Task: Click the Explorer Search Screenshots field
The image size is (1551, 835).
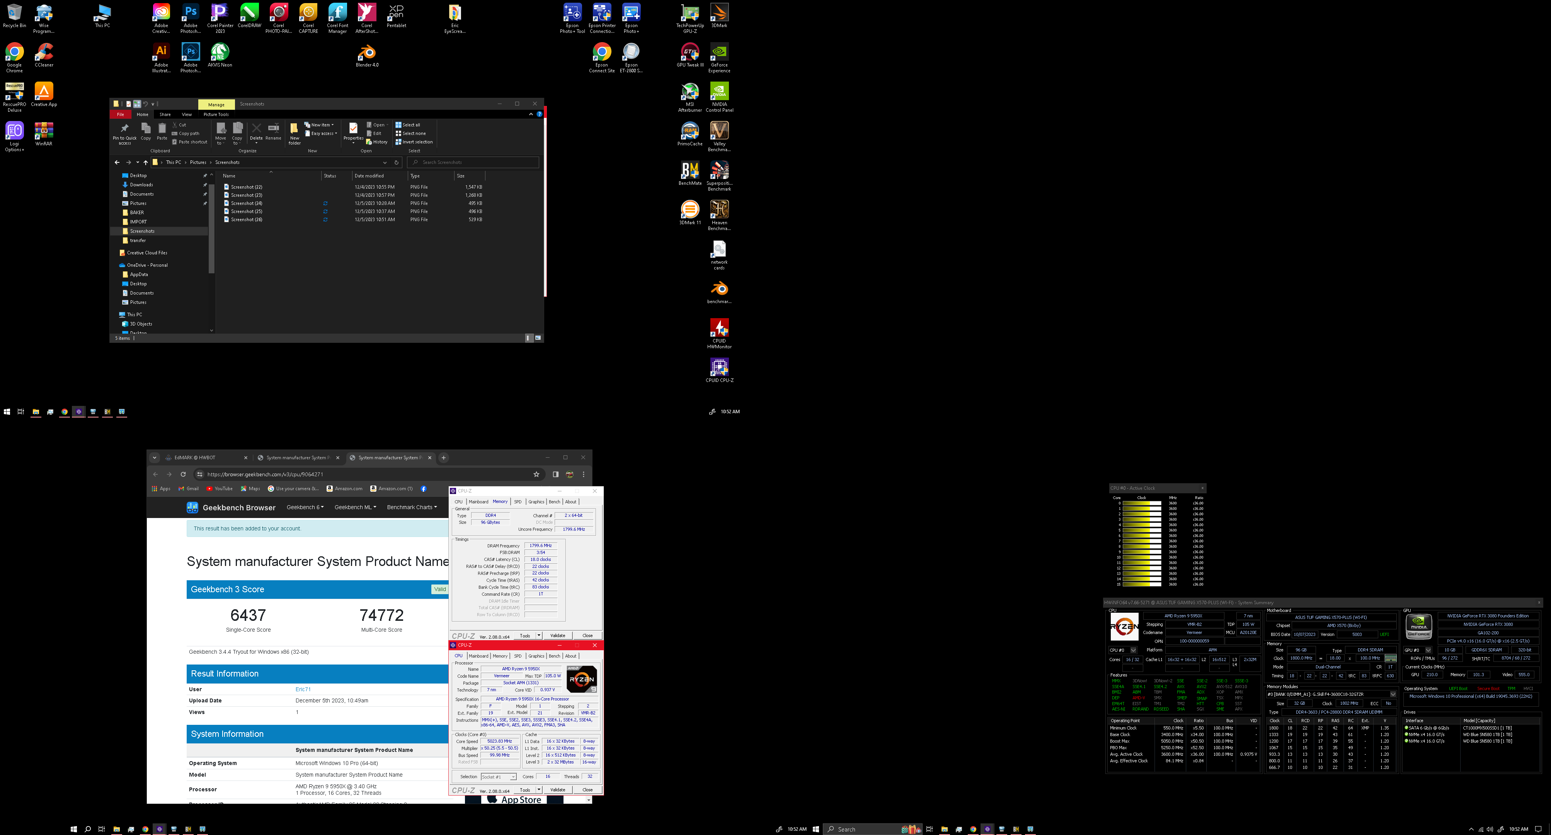Action: (x=473, y=162)
